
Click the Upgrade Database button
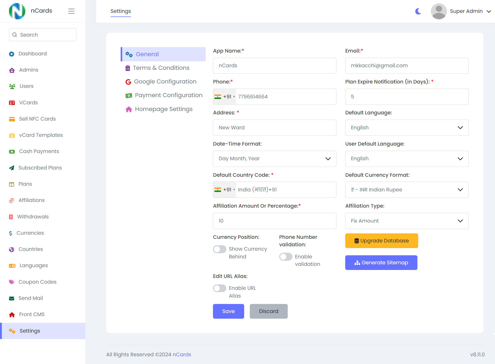point(381,241)
